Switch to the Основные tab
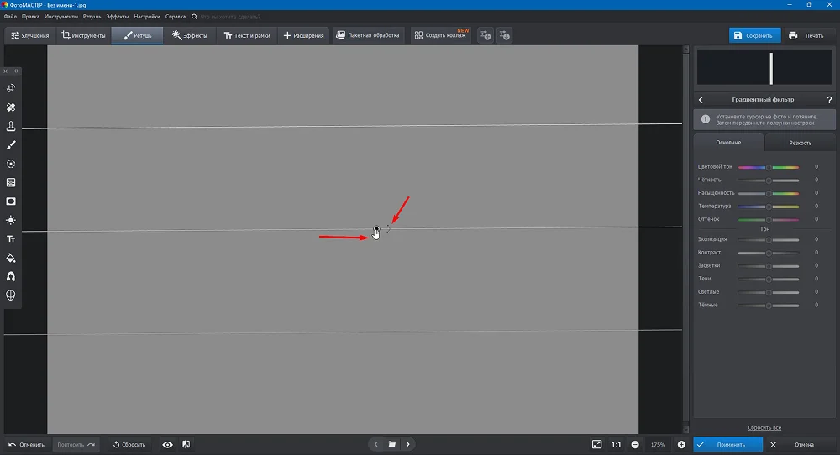 click(x=728, y=143)
